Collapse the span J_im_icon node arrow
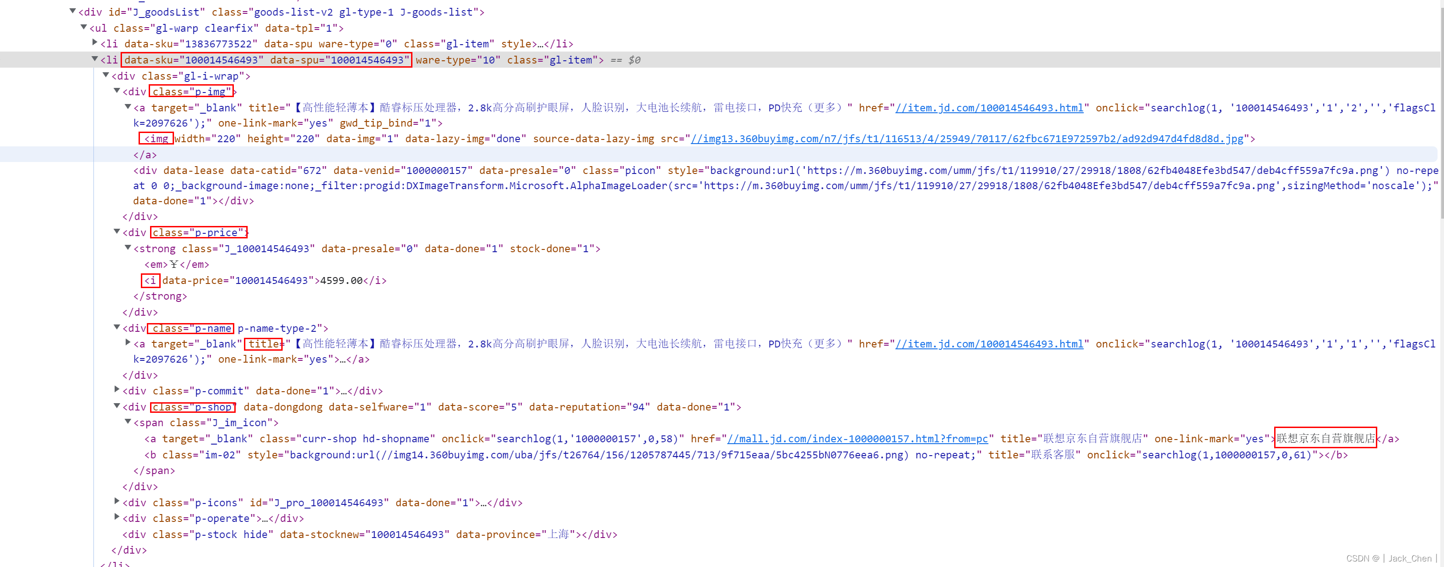This screenshot has width=1444, height=567. pos(128,421)
